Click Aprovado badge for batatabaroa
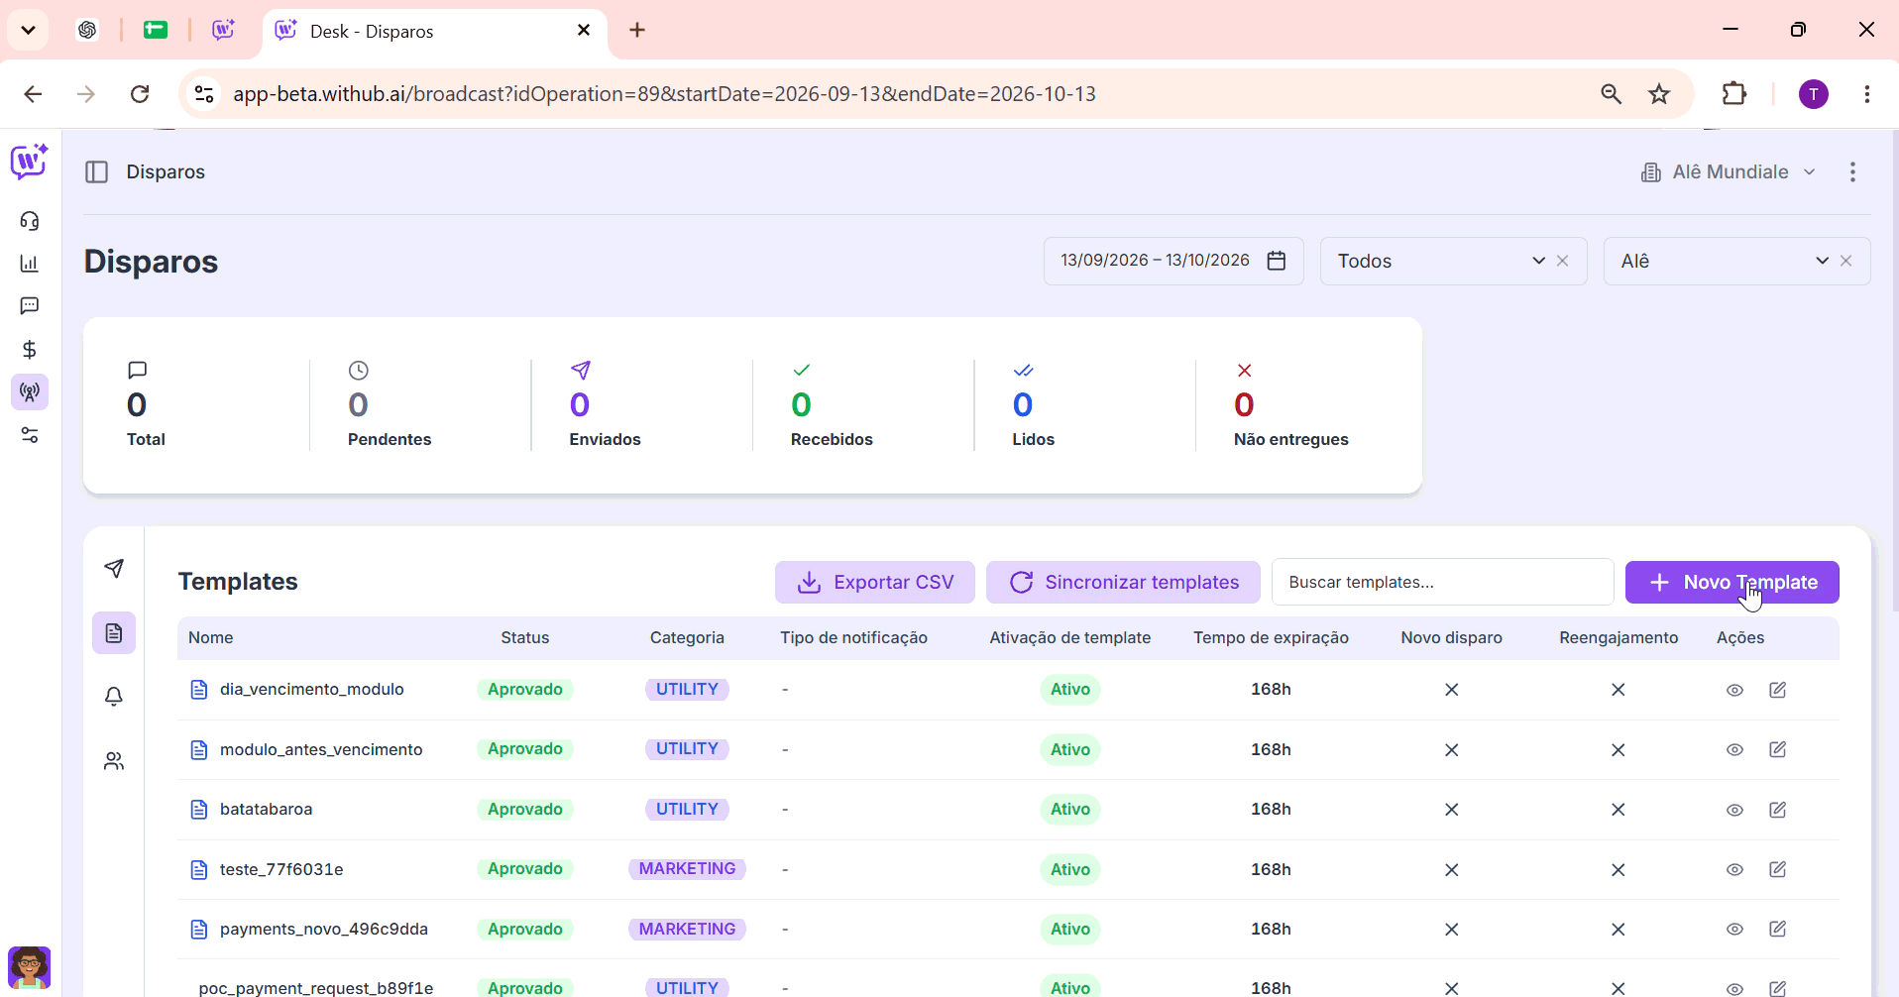This screenshot has height=997, width=1899. click(x=525, y=810)
